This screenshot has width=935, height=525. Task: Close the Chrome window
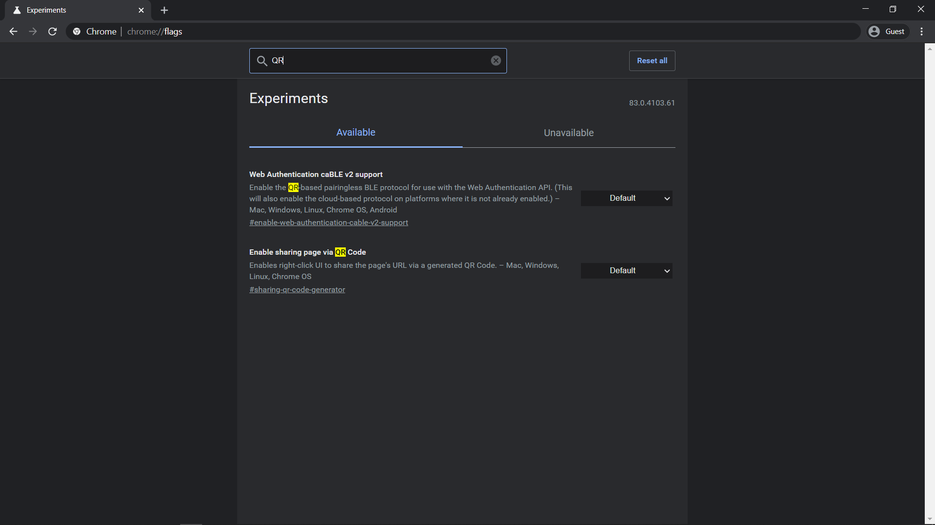coord(920,9)
